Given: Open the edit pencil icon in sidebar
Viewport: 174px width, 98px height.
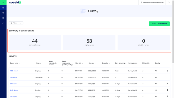Looking at the screenshot, I should coord(3,18).
